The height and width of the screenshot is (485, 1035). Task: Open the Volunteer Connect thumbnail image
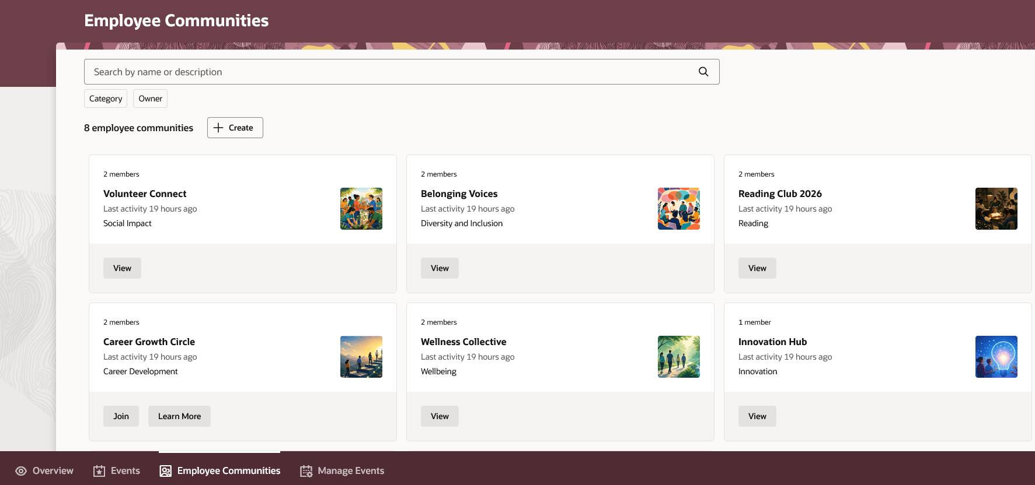[361, 209]
